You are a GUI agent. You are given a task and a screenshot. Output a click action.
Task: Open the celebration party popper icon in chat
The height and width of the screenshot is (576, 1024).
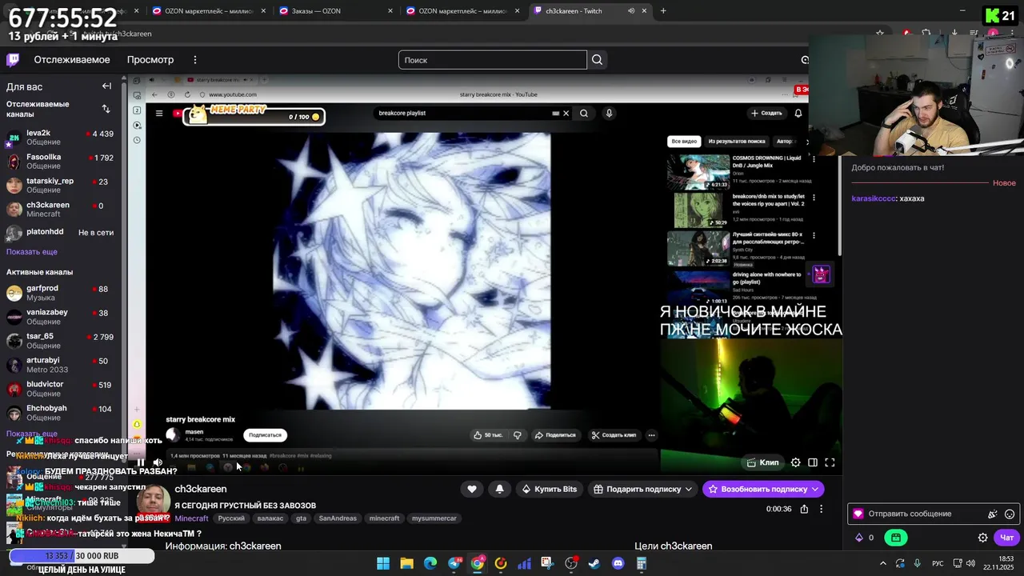coord(993,514)
